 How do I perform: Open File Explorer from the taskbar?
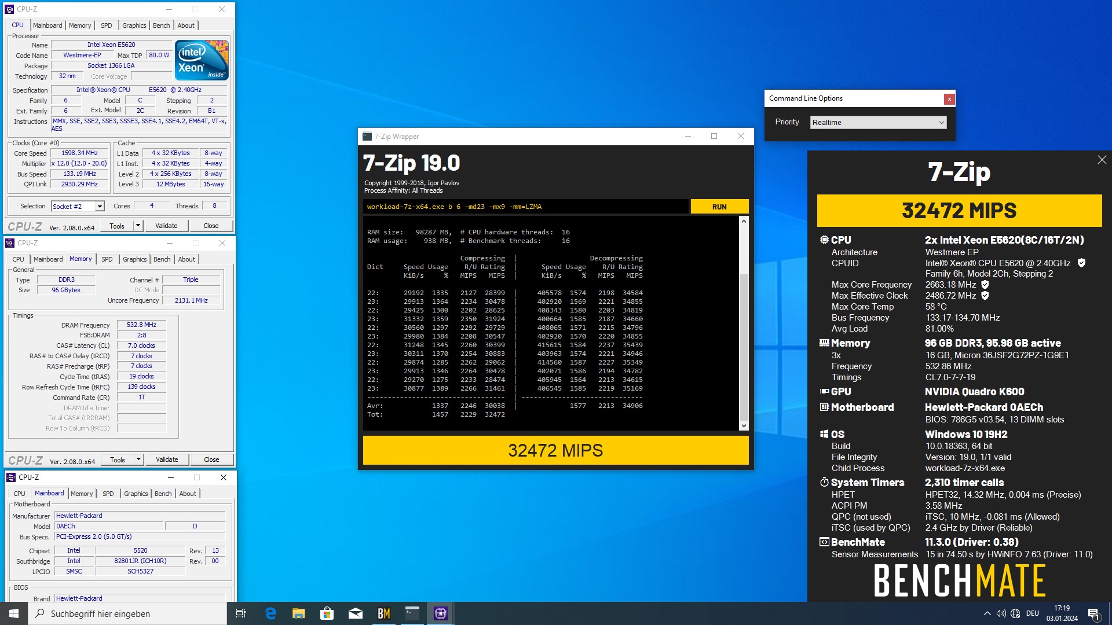299,613
